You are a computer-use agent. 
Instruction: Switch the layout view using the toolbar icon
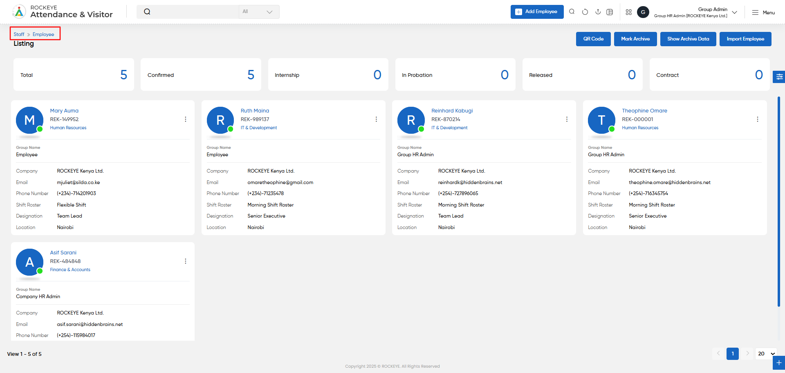point(610,12)
